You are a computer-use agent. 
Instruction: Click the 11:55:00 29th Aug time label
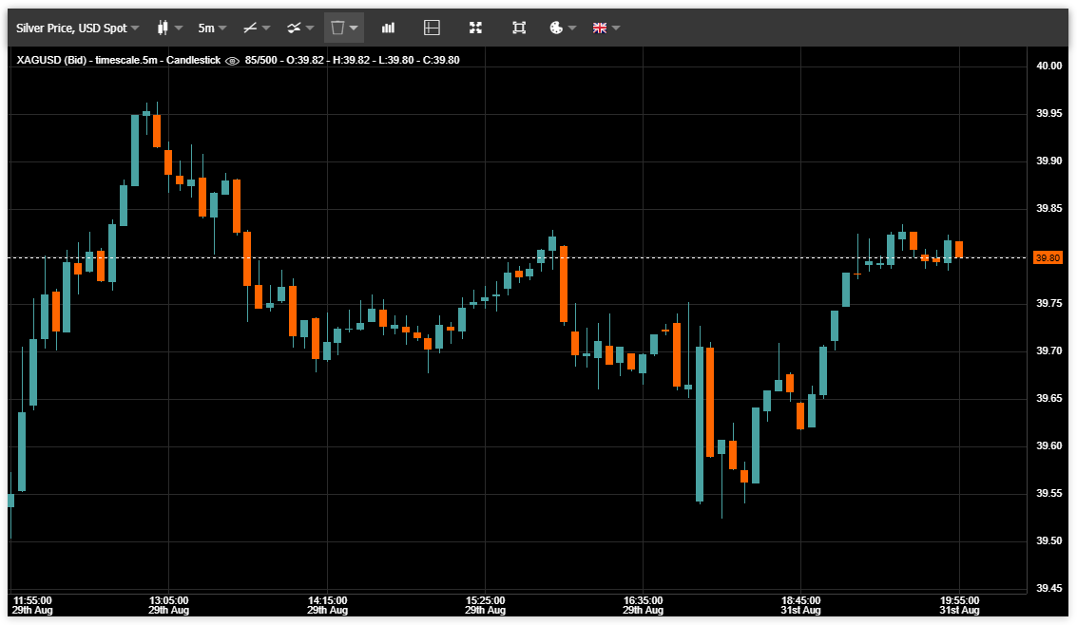32,605
